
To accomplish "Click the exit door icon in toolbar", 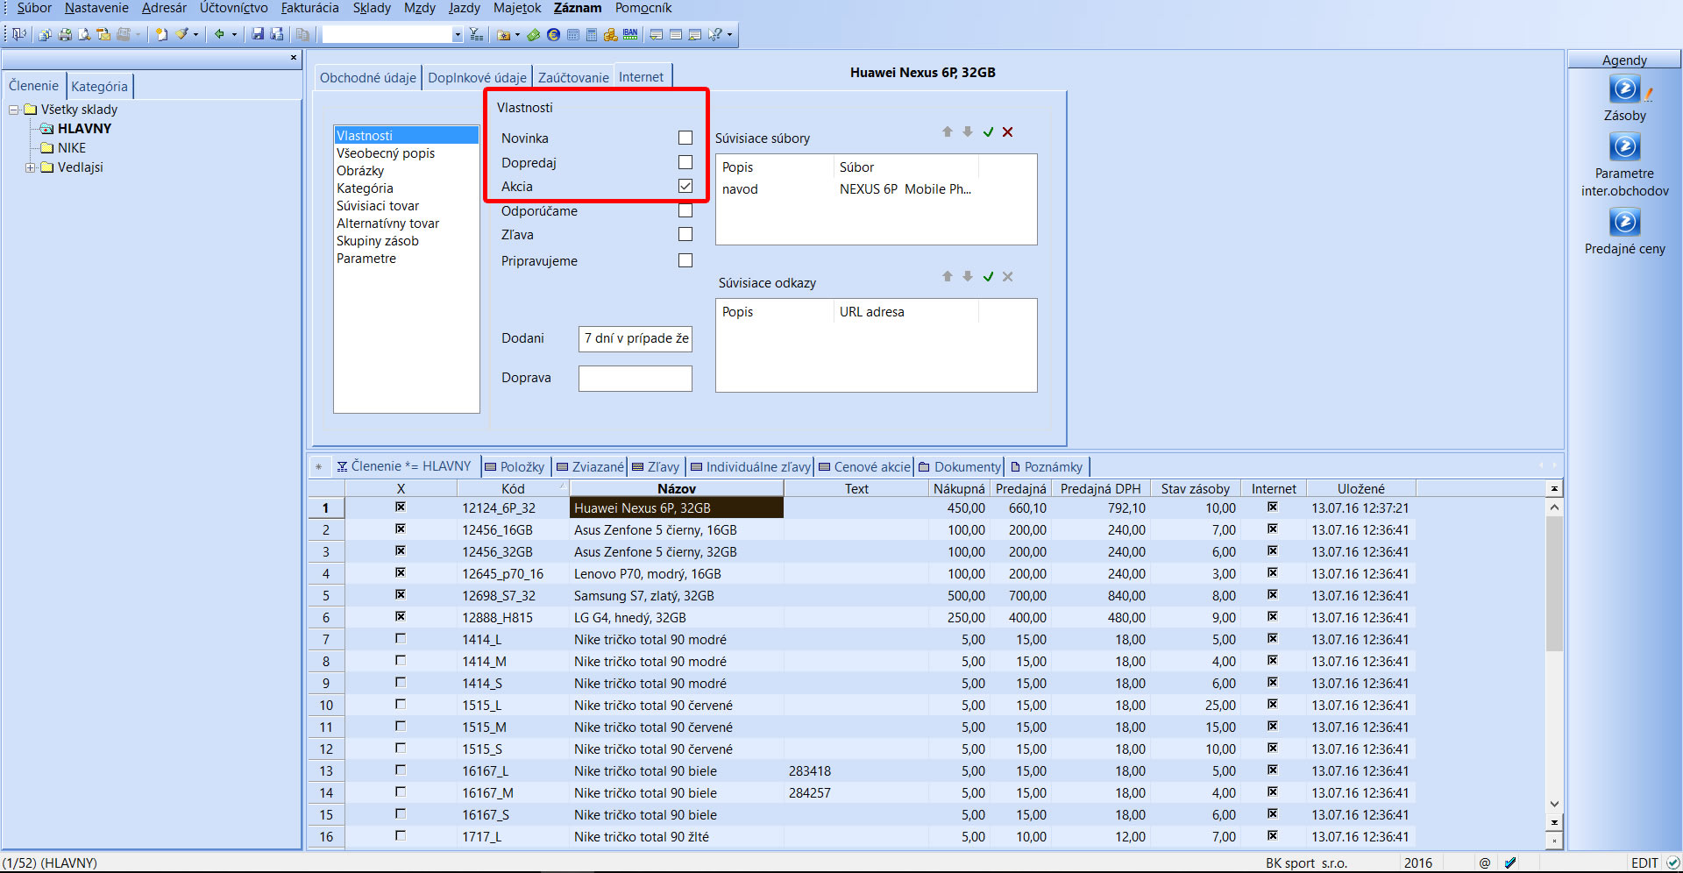I will tap(18, 34).
